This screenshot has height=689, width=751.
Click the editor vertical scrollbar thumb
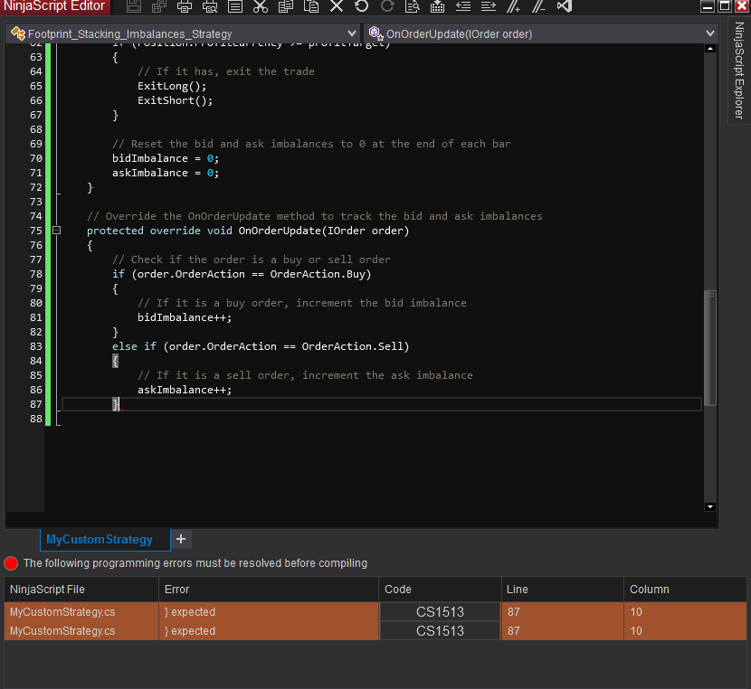coord(710,348)
